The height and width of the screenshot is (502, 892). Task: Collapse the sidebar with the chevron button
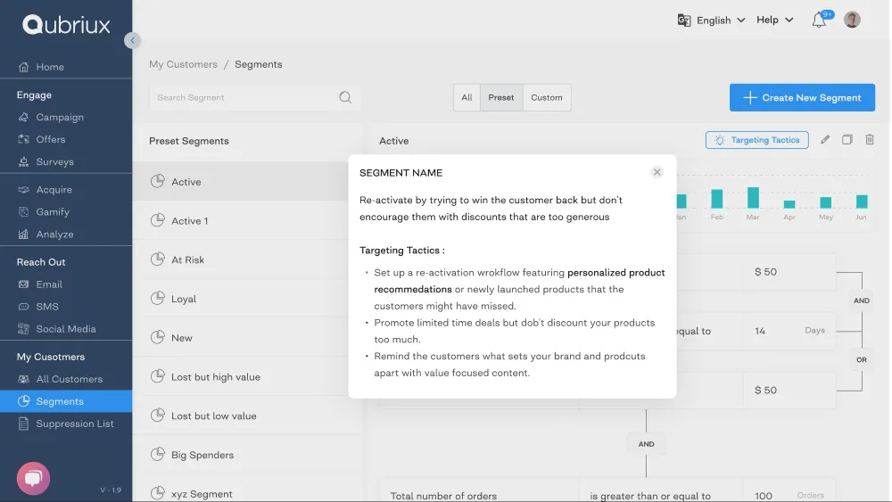tap(132, 40)
